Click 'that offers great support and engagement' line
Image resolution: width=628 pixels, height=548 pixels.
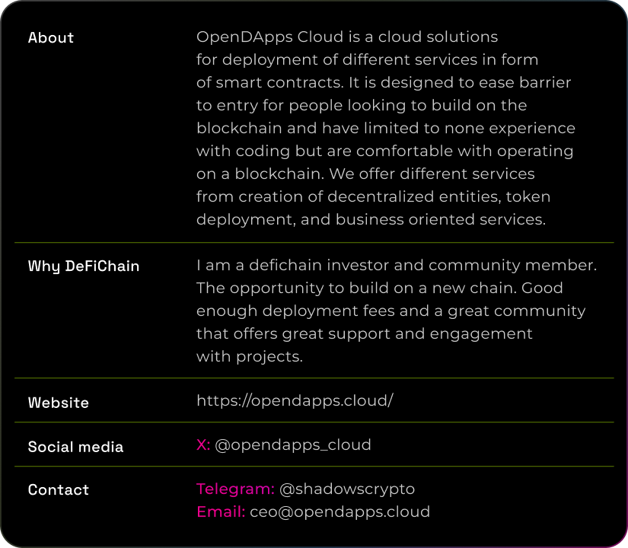[x=364, y=333]
